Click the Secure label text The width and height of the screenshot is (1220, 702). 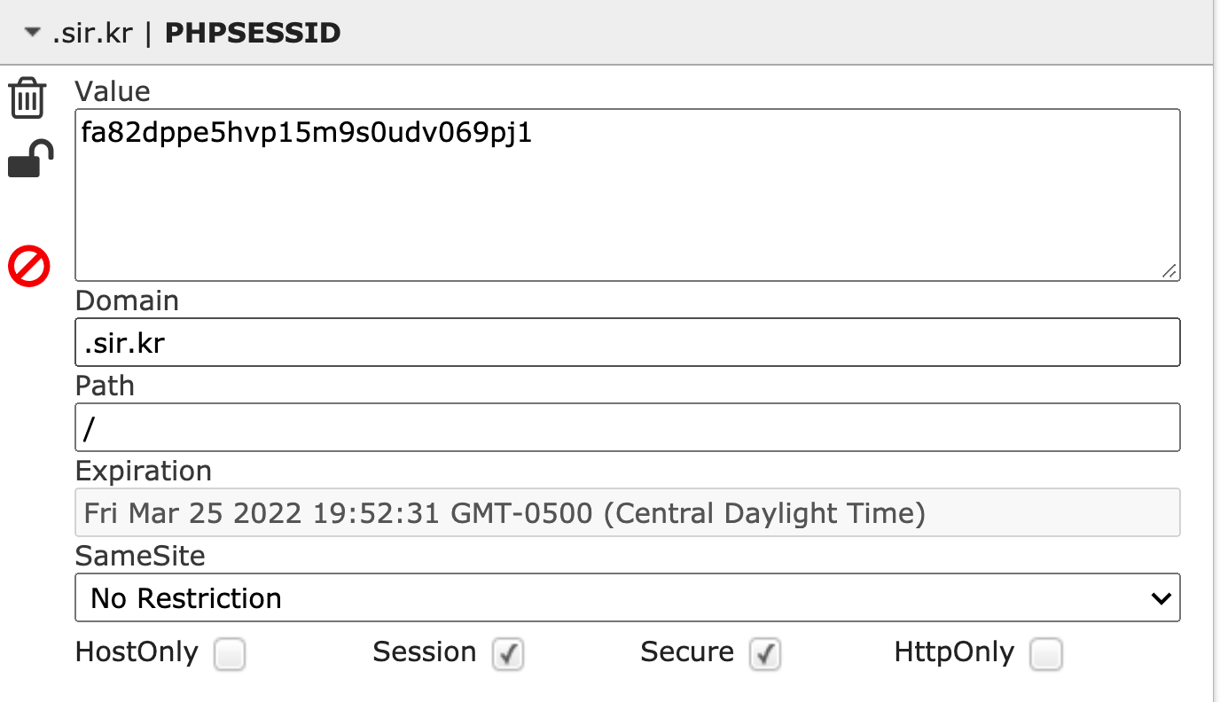[x=687, y=652]
